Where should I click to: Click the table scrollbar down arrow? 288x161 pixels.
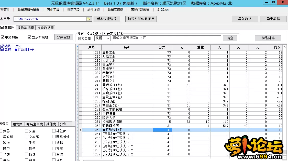pos(284,157)
